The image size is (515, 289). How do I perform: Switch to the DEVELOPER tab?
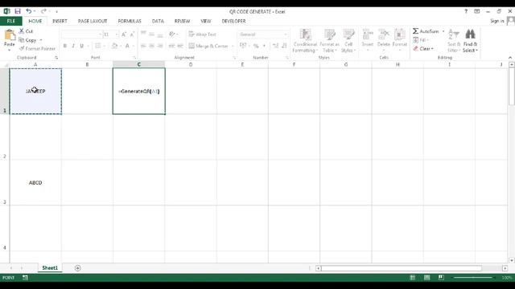[x=233, y=21]
